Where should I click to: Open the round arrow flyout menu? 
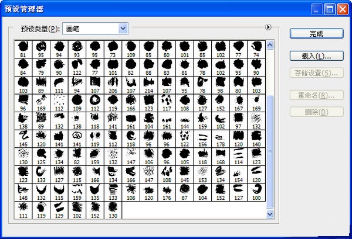click(268, 26)
